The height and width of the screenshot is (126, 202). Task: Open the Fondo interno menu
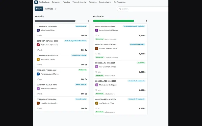[x=105, y=2]
